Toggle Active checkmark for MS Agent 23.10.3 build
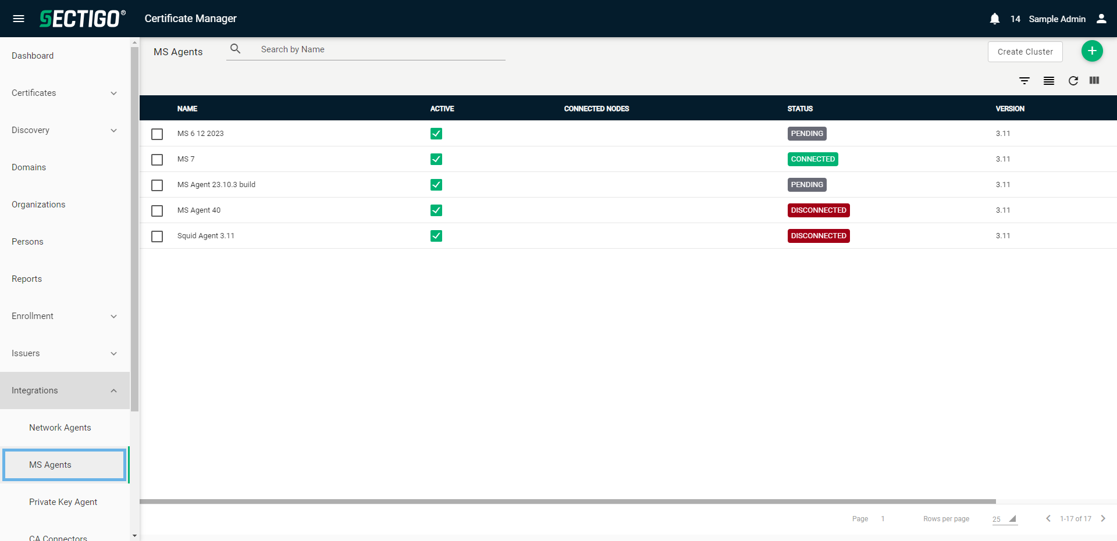This screenshot has height=541, width=1117. 436,185
